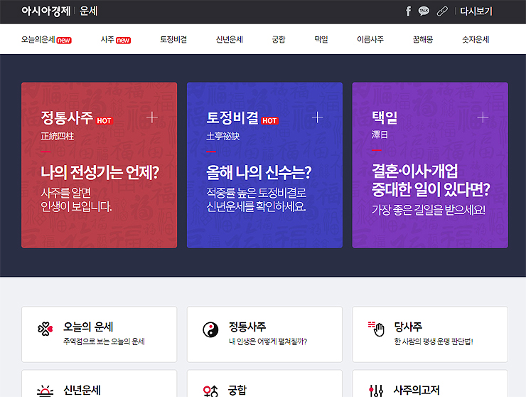Click gender symbols icon for 궁합
This screenshot has height=397, width=526.
point(210,391)
